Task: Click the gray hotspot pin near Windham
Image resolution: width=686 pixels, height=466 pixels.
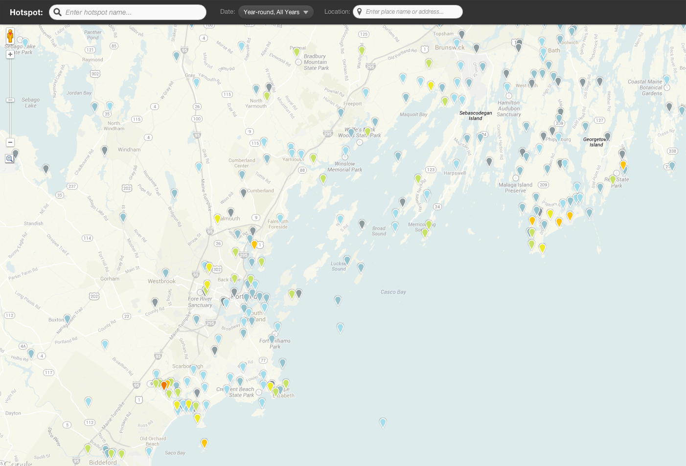Action: (104, 149)
